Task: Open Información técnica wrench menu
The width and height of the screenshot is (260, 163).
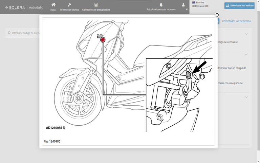Action: pos(69,5)
